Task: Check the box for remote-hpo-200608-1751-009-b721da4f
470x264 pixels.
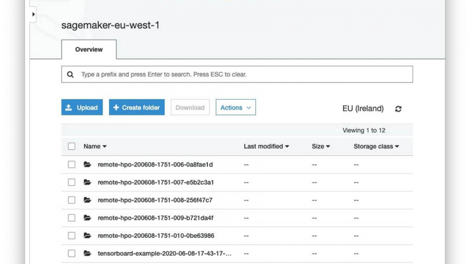Action: point(72,218)
